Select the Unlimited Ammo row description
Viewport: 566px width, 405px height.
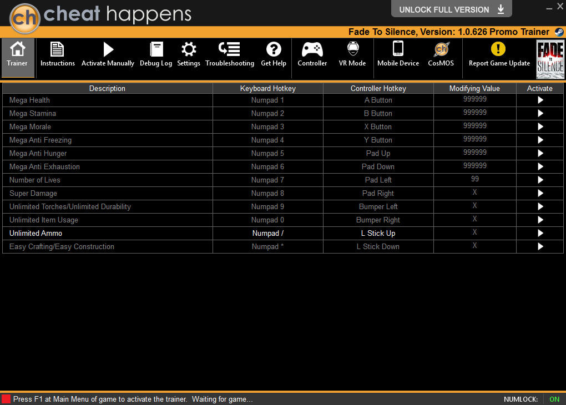pyautogui.click(x=108, y=234)
